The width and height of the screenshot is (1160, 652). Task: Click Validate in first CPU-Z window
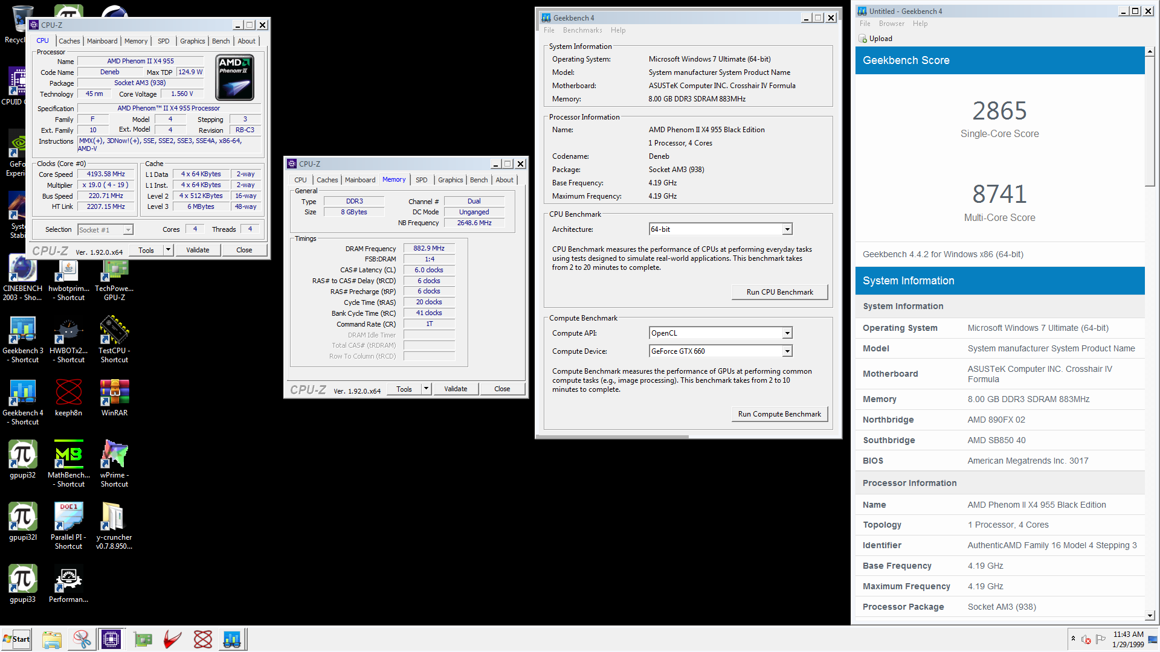pos(198,250)
